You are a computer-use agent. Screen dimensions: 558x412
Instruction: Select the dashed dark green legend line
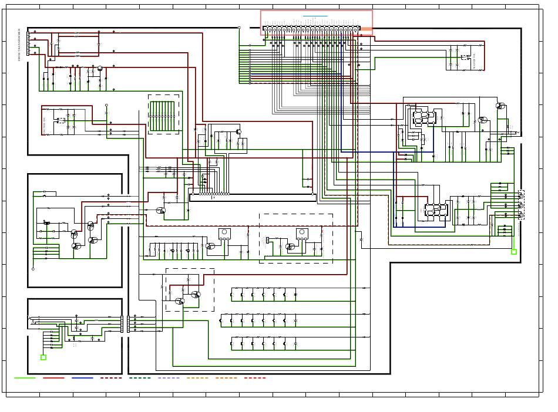coord(140,378)
